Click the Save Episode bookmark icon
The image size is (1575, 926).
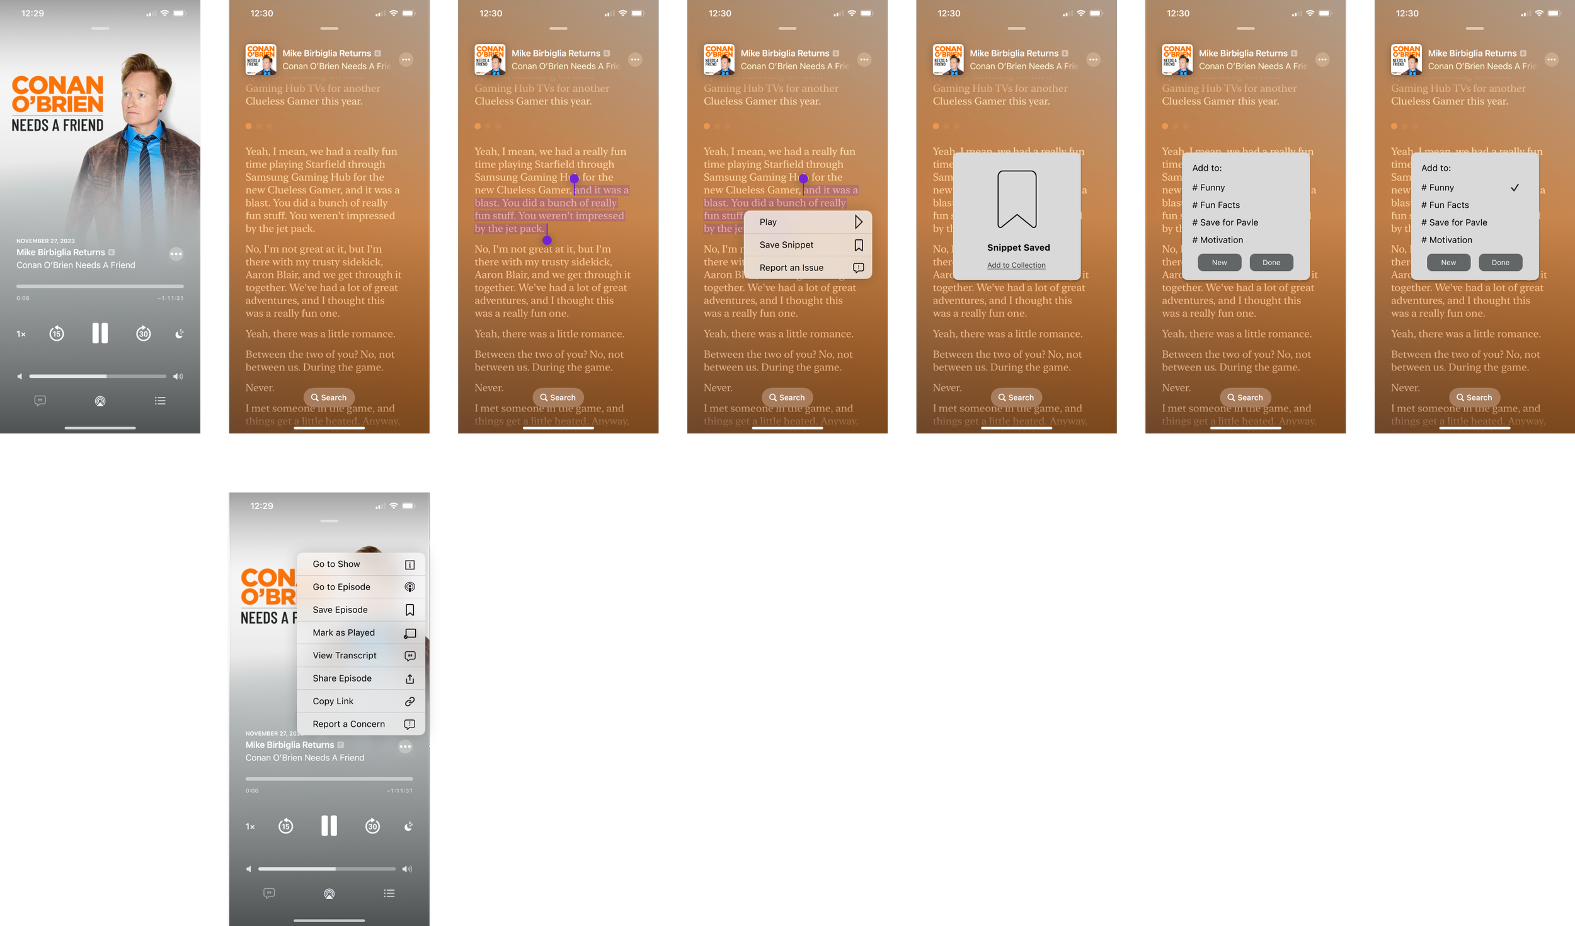tap(409, 610)
